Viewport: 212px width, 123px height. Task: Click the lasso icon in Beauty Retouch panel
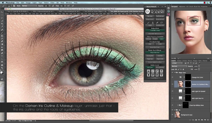pos(162,23)
